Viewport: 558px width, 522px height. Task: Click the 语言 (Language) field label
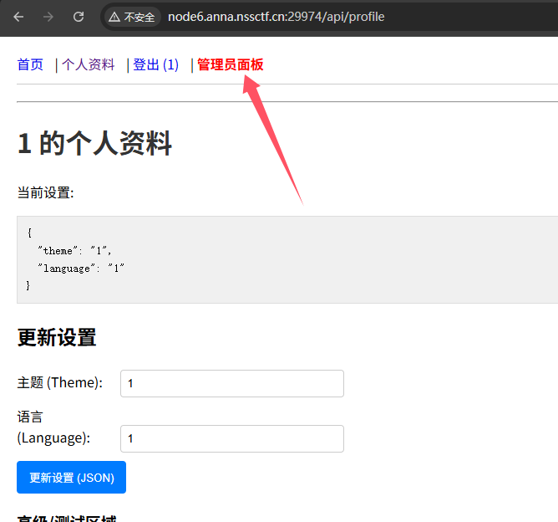point(53,427)
